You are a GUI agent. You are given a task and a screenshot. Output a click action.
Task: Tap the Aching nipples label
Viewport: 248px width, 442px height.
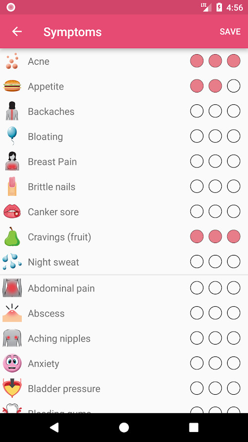[x=59, y=338]
